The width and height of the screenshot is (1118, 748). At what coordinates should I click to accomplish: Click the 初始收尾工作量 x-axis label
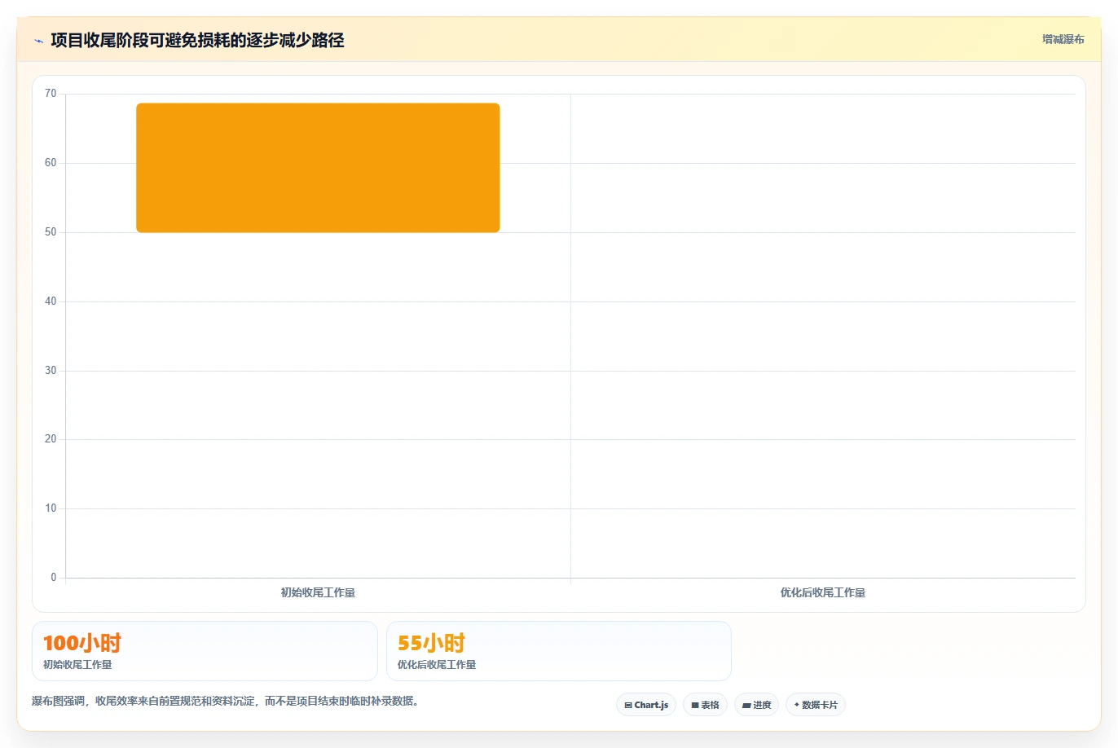coord(318,592)
